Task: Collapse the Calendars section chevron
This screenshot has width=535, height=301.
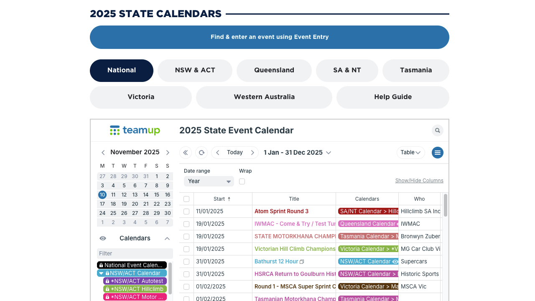Action: (x=167, y=238)
